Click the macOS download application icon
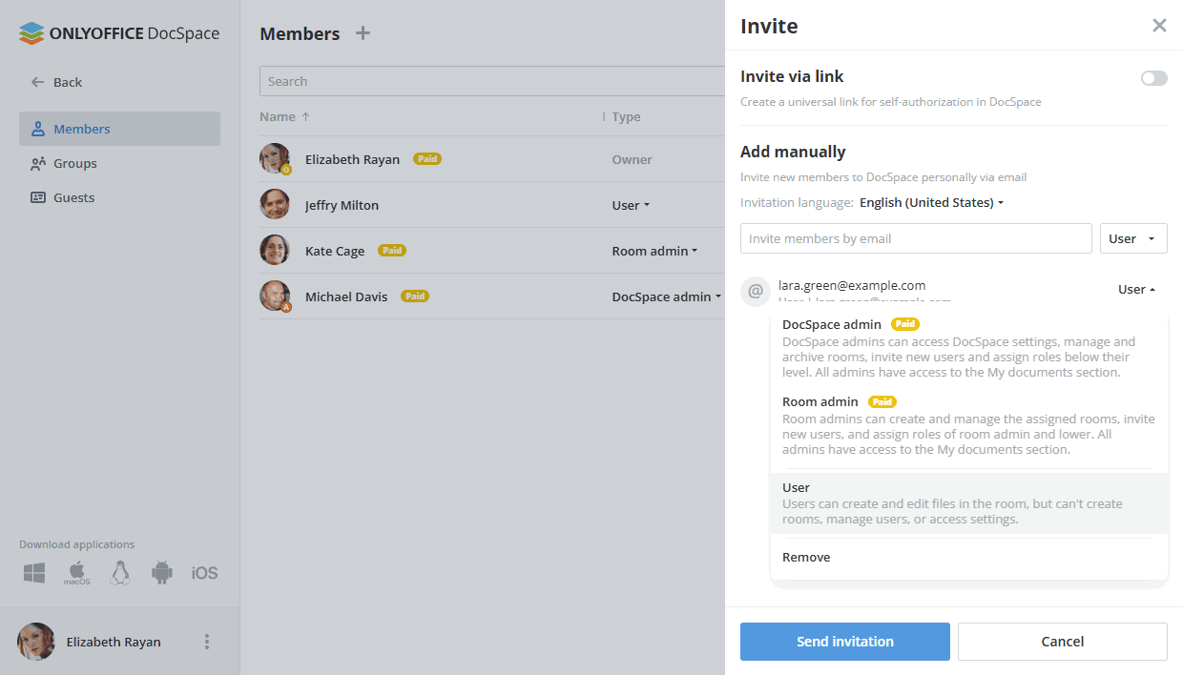 (77, 573)
